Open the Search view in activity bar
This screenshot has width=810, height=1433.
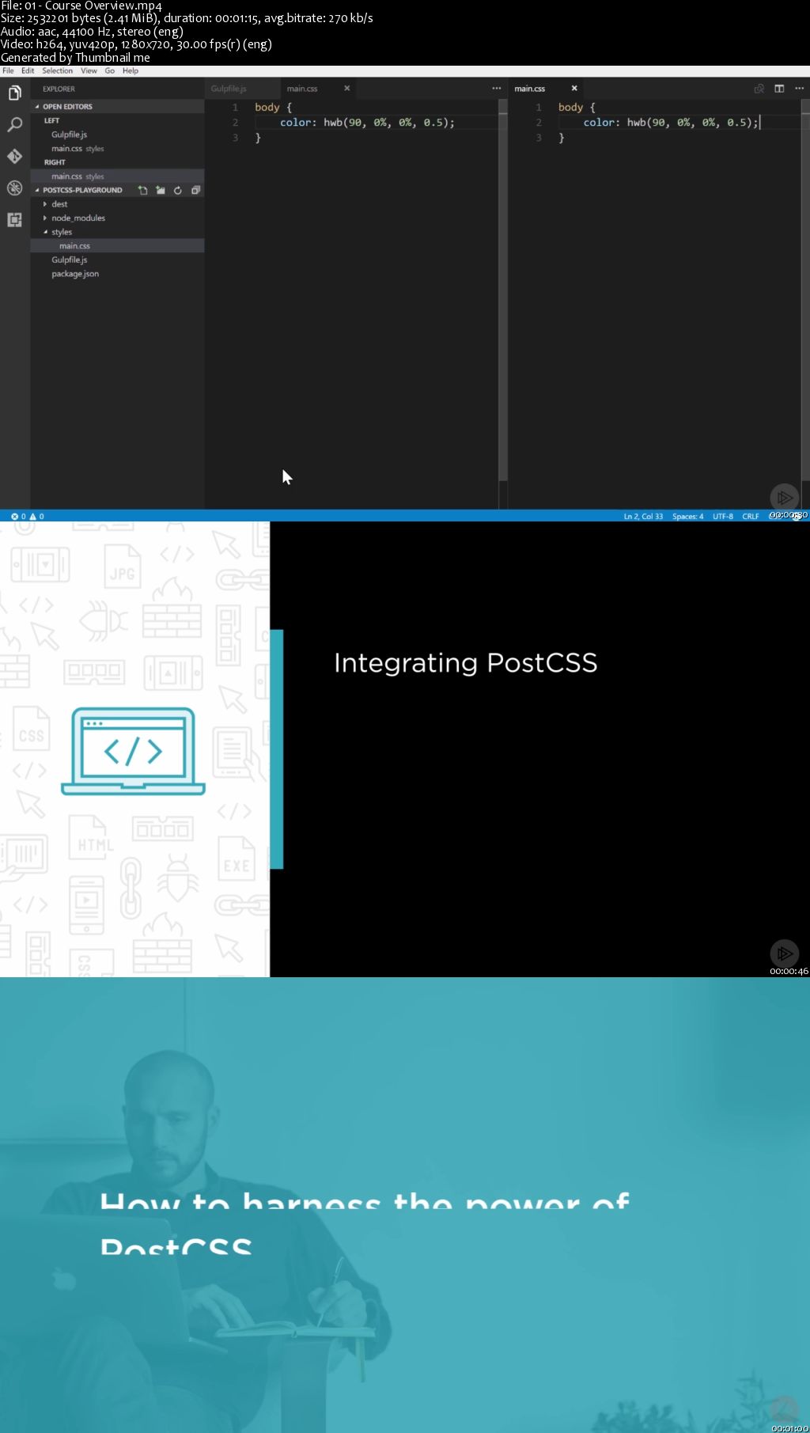pyautogui.click(x=14, y=125)
